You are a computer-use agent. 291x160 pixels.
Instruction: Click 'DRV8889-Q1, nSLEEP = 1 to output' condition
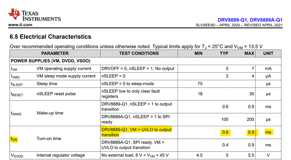[x=137, y=104]
